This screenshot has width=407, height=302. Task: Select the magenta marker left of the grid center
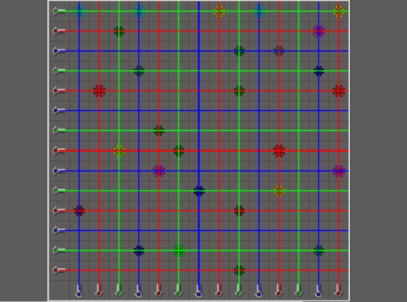pos(159,171)
